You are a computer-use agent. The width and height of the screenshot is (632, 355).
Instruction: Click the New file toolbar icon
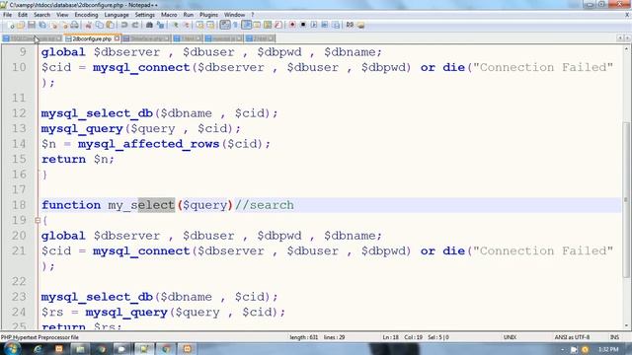pyautogui.click(x=11, y=25)
